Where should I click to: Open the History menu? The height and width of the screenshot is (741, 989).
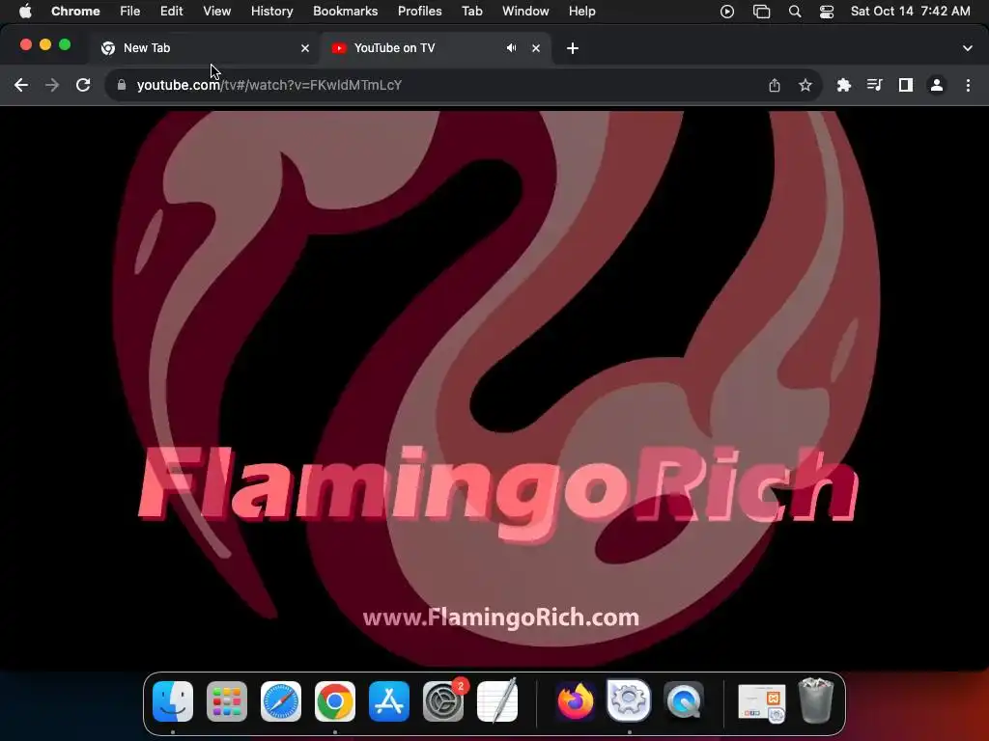(x=271, y=12)
